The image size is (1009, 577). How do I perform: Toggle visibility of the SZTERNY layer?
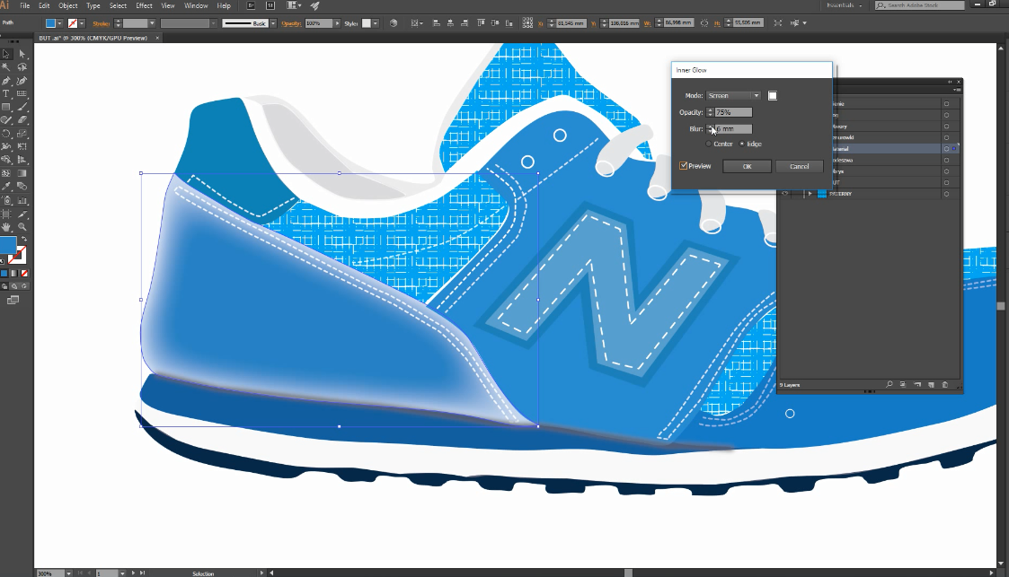pyautogui.click(x=784, y=194)
